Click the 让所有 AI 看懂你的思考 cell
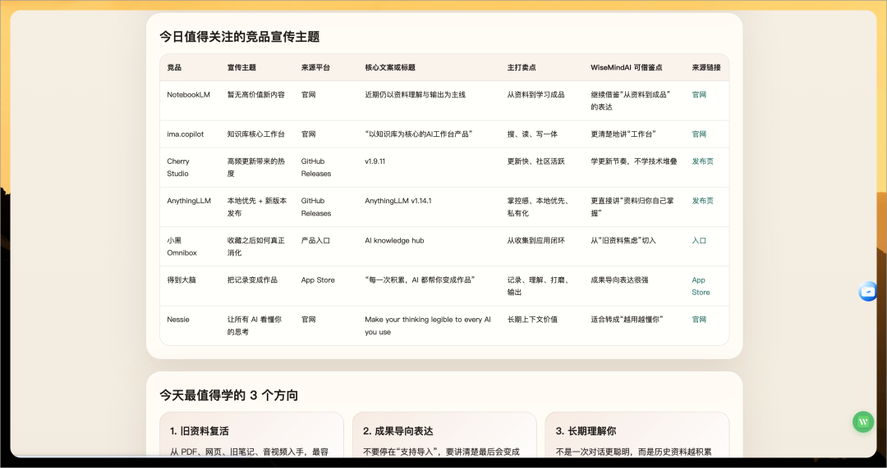887x468 pixels. [x=255, y=325]
